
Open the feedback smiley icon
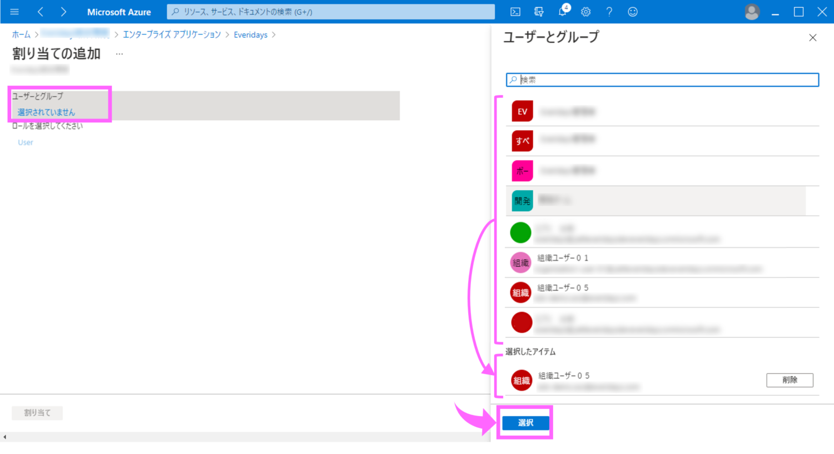click(633, 12)
